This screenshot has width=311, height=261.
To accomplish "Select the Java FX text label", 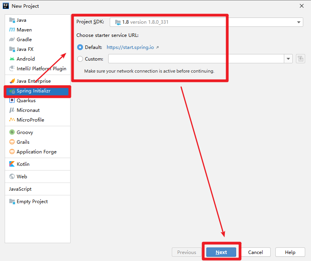I will coord(25,49).
